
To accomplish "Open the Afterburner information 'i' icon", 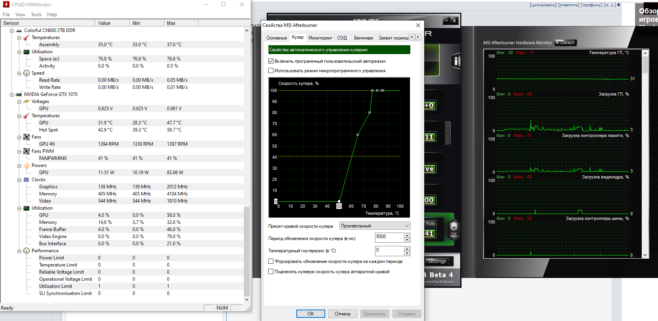I will tap(456, 61).
